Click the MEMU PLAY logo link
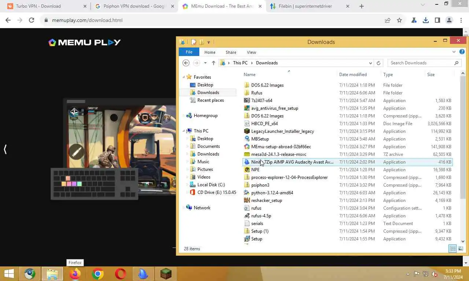The height and width of the screenshot is (281, 469). pyautogui.click(x=84, y=42)
